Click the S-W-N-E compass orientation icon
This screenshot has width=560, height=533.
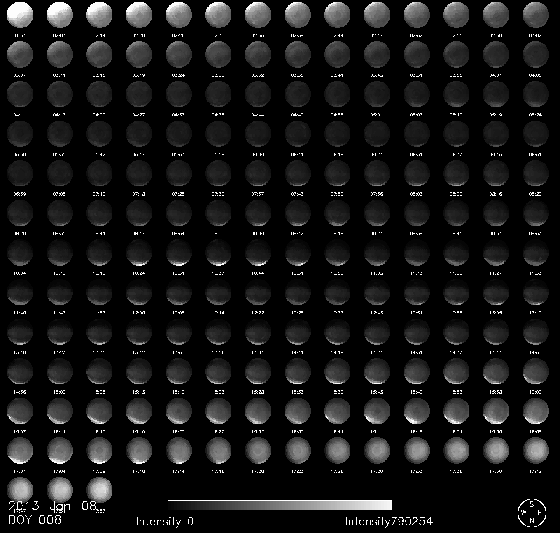[x=532, y=512]
